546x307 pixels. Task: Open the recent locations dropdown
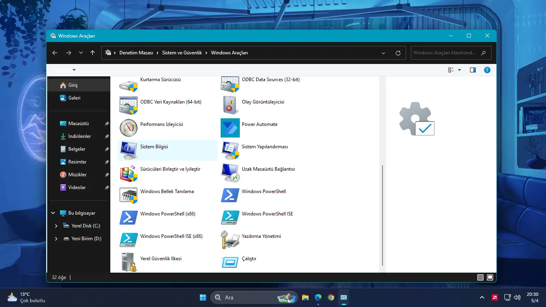81,53
